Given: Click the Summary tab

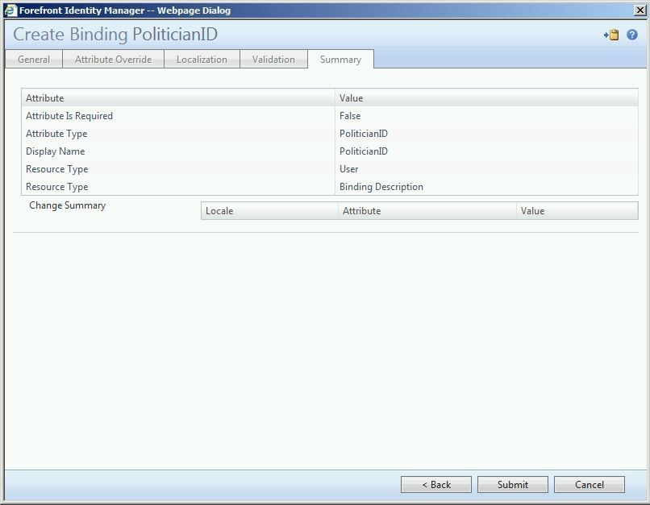Looking at the screenshot, I should point(340,59).
